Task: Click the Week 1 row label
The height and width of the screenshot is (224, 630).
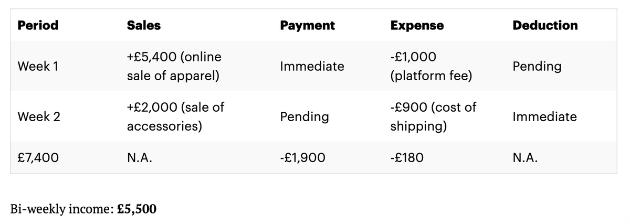Action: [x=39, y=67]
